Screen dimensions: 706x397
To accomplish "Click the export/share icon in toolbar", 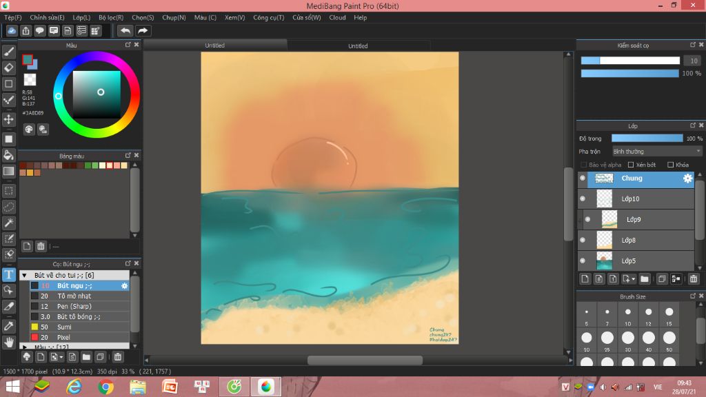I will click(26, 30).
